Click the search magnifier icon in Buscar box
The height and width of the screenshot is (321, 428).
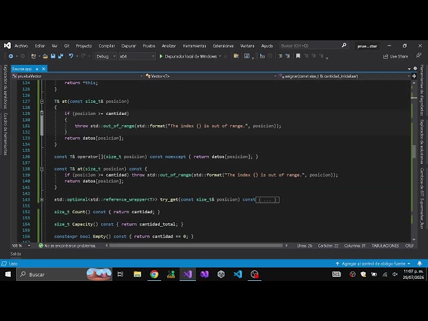pos(344,45)
